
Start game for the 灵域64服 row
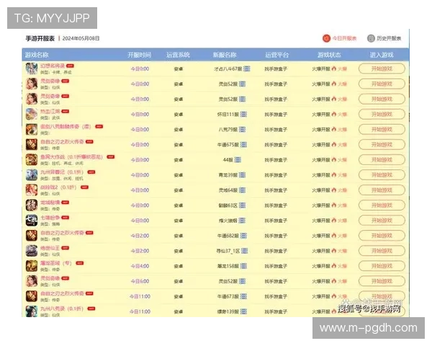coord(382,190)
